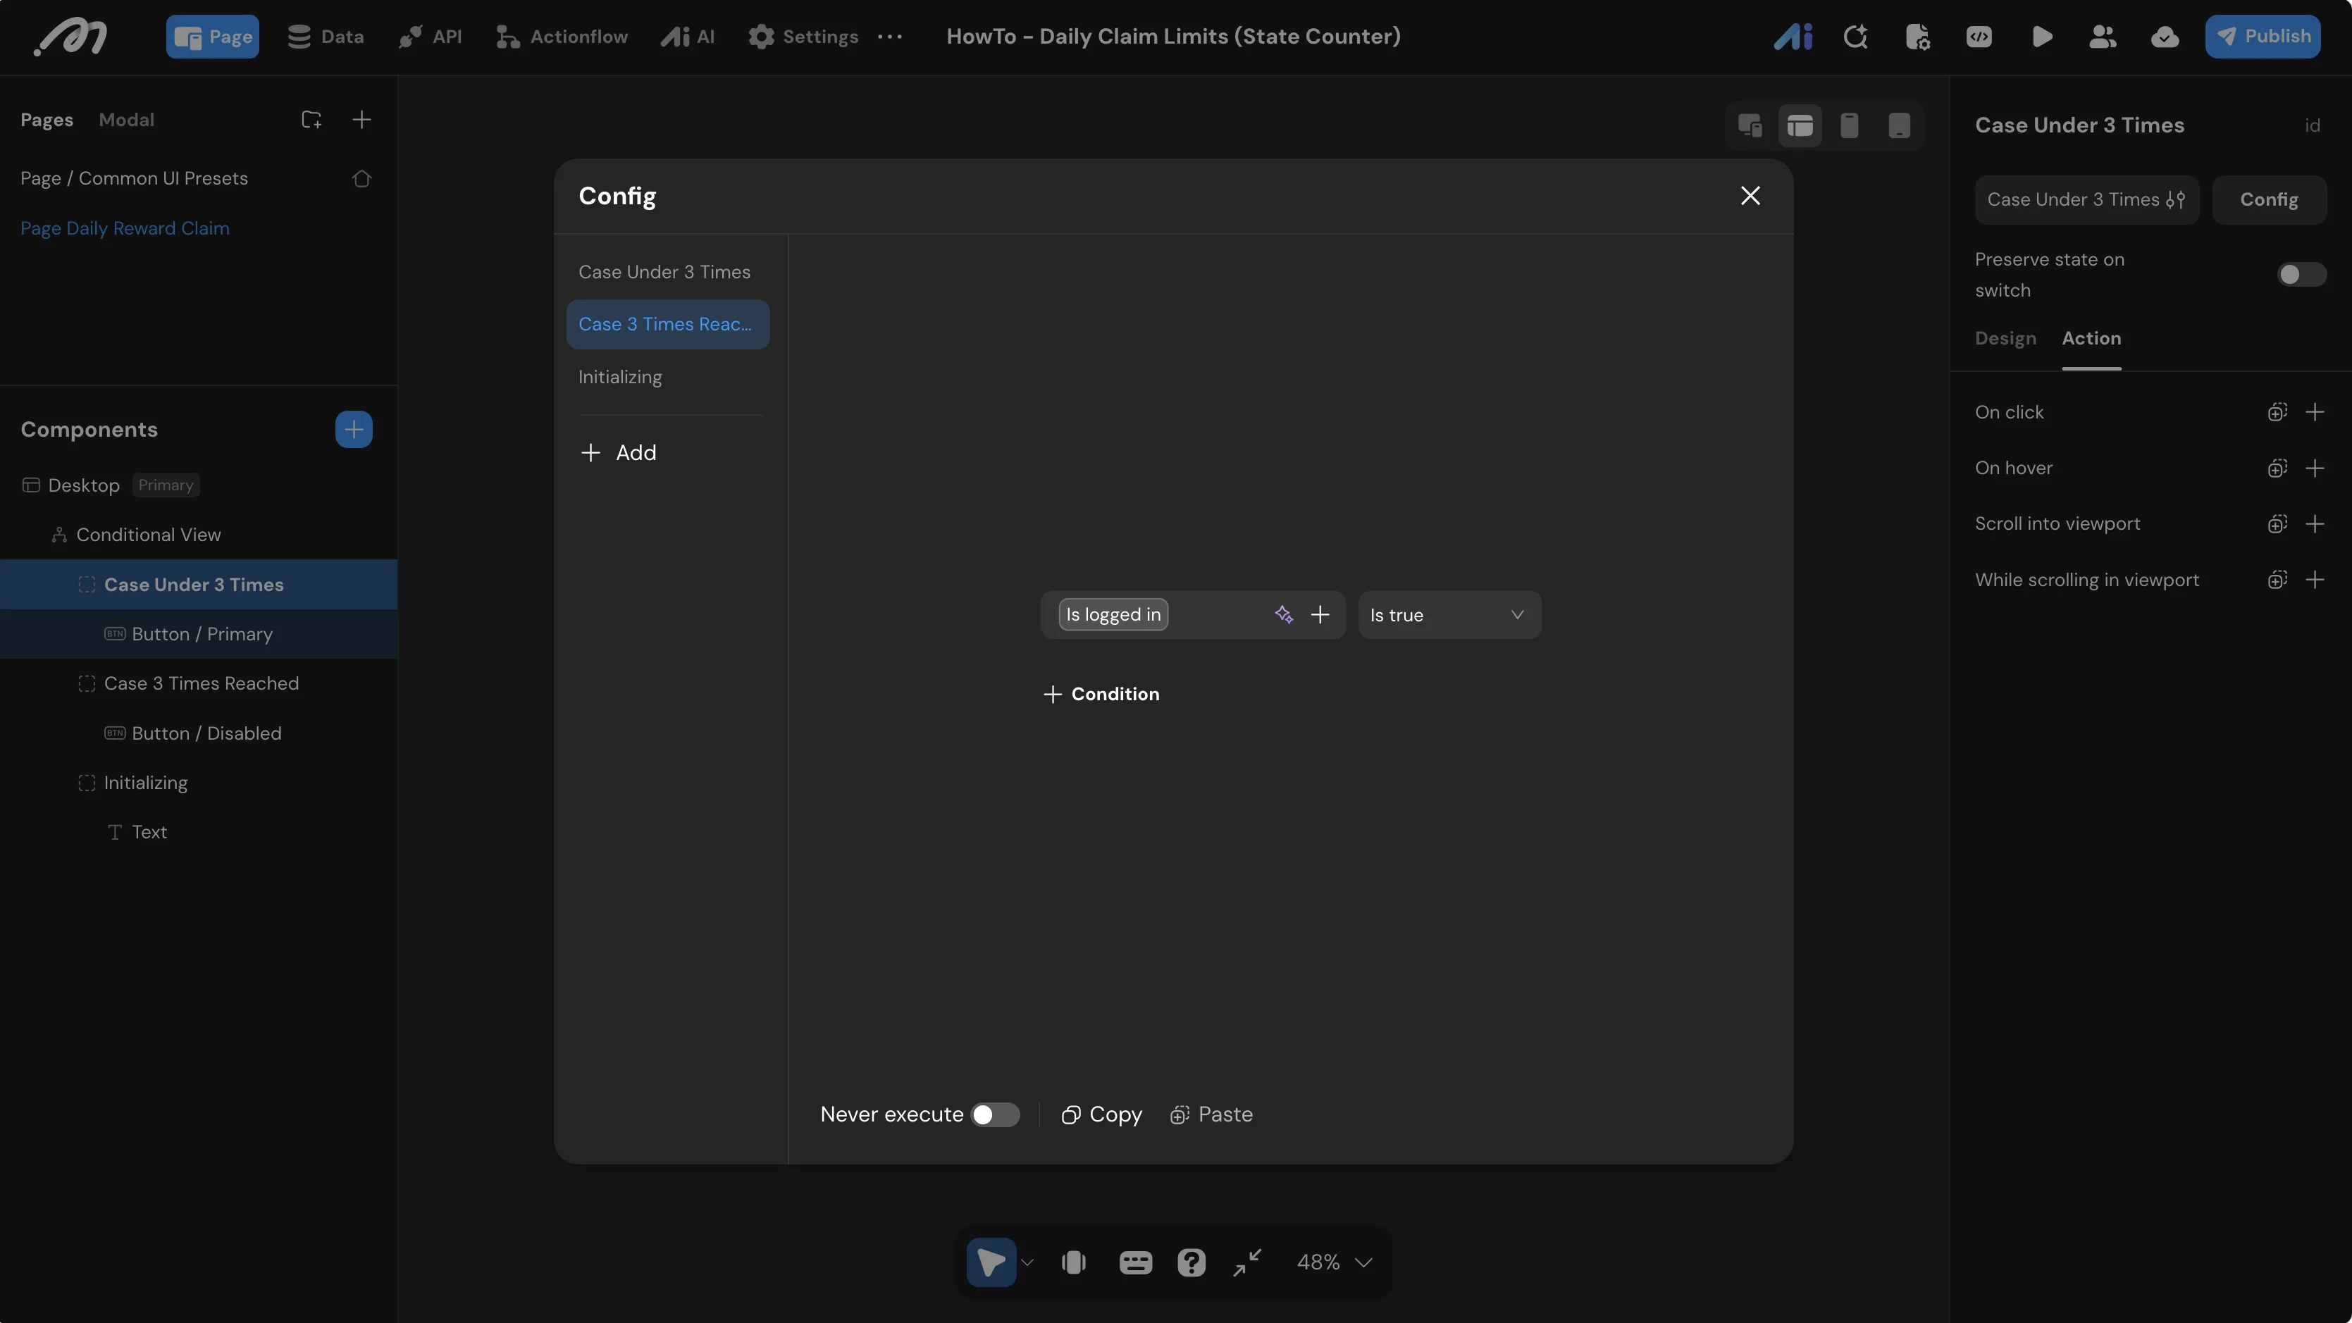The width and height of the screenshot is (2352, 1323).
Task: Click the collapse fit-to-screen arrows icon
Action: click(x=1247, y=1262)
